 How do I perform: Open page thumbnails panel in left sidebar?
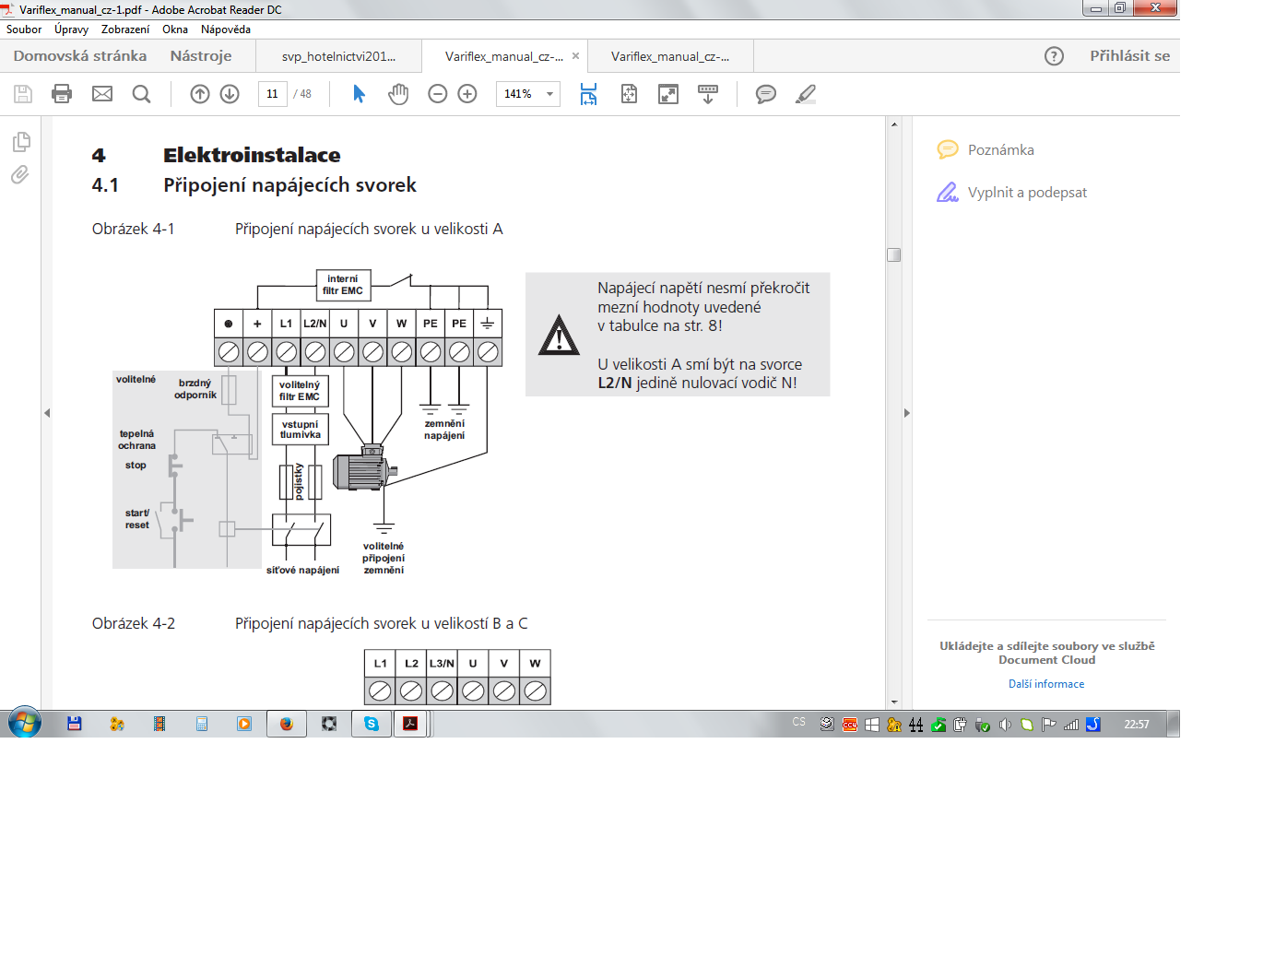click(21, 142)
